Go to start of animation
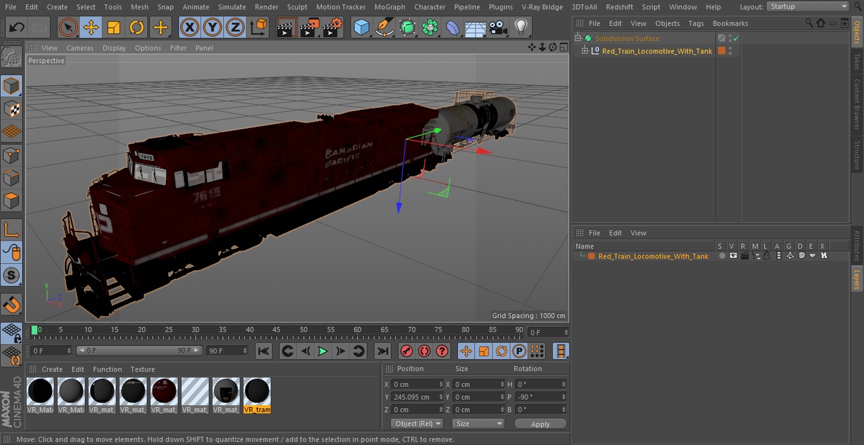This screenshot has height=445, width=864. point(264,351)
